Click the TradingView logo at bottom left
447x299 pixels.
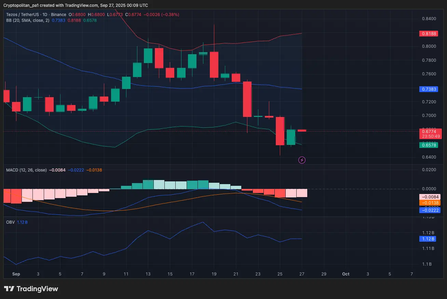click(x=31, y=289)
